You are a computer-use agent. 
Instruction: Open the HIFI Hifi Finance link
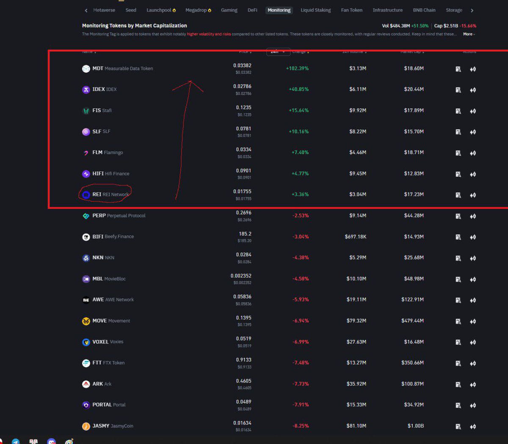111,174
